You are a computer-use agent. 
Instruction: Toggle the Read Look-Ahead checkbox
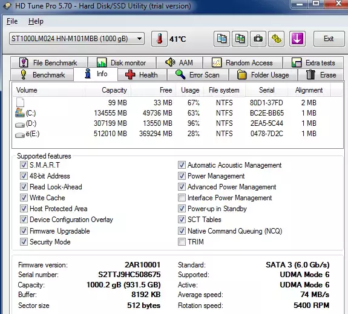coord(24,186)
